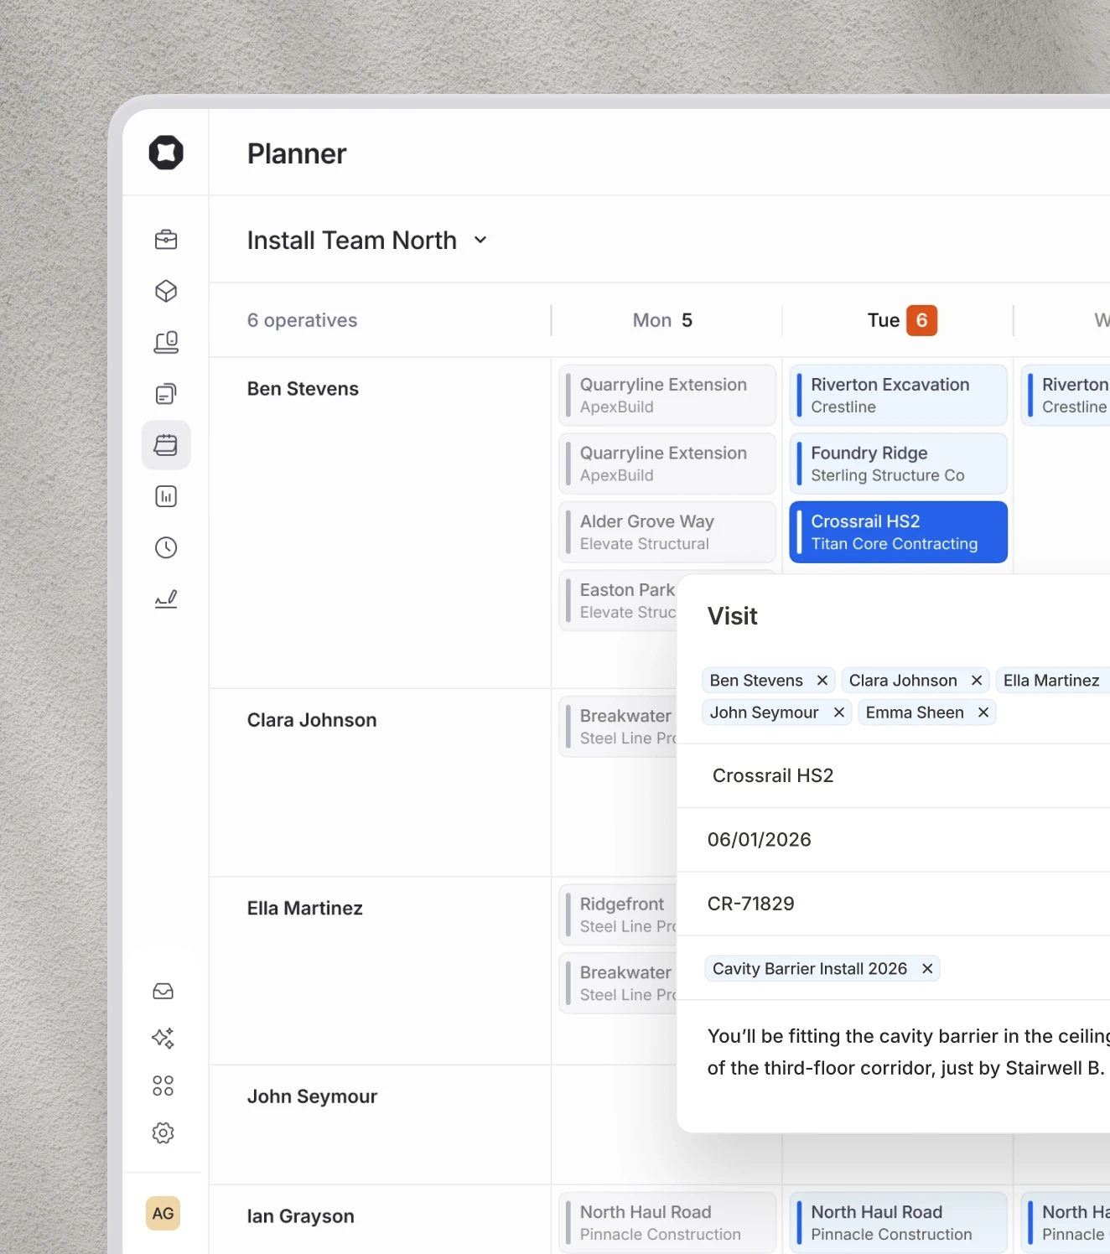1110x1254 pixels.
Task: Click the CR-71829 reference field
Action: point(894,904)
